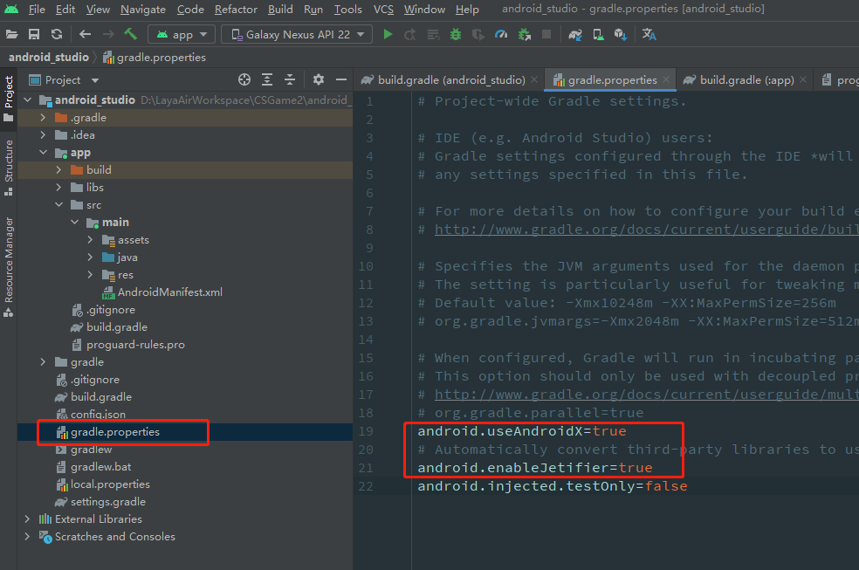Click the Attach Debugger to Android Process icon

525,35
